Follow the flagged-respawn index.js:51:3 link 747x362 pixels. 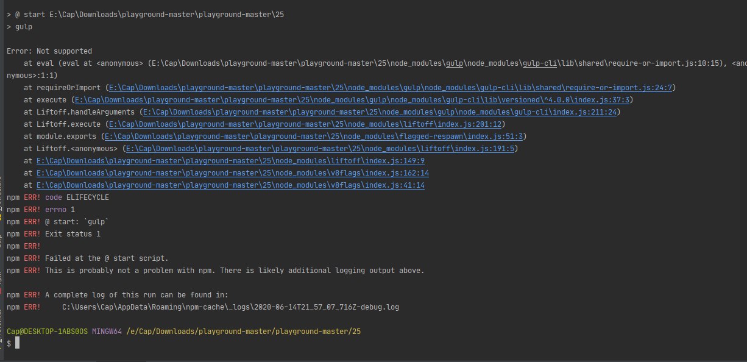coord(313,136)
